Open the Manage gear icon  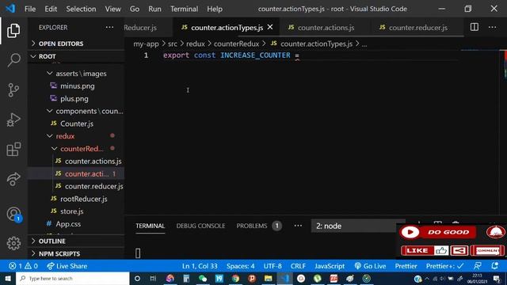(13, 243)
